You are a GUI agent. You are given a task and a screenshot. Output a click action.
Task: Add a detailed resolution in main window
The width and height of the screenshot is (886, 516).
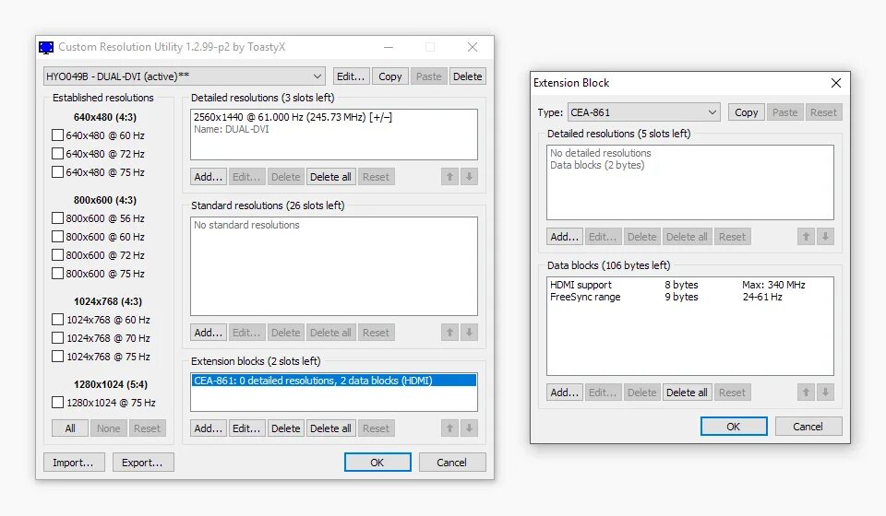click(x=208, y=177)
